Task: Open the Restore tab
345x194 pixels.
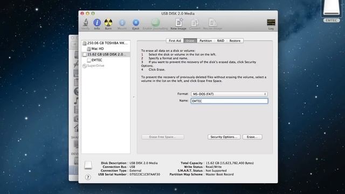Action: (x=235, y=41)
